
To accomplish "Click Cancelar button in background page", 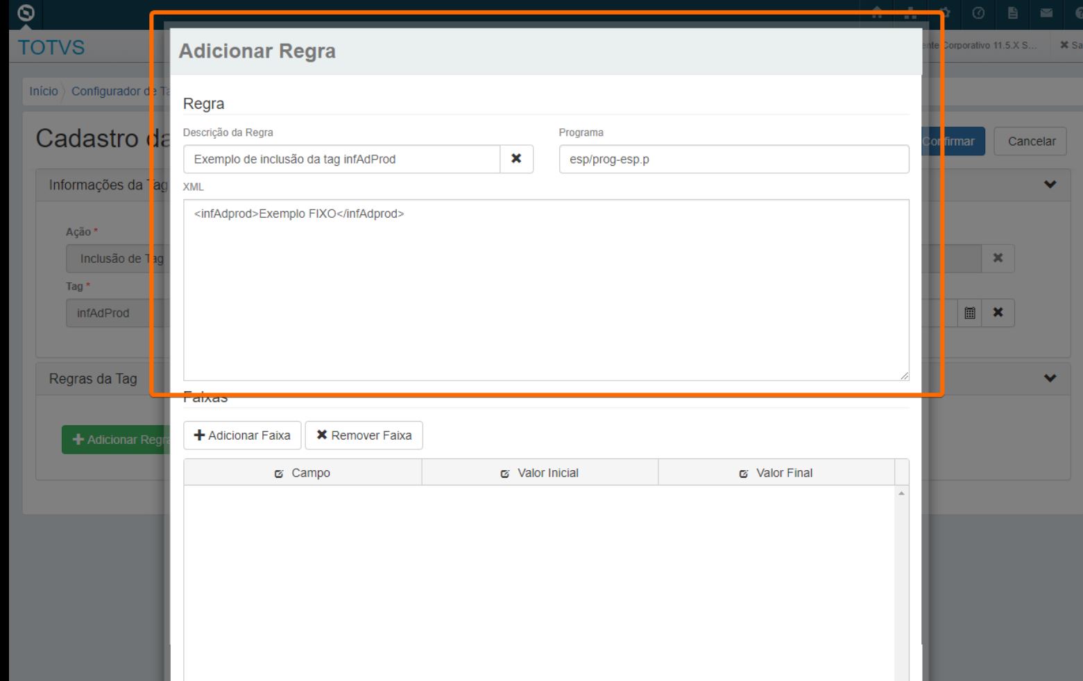I will tap(1031, 141).
